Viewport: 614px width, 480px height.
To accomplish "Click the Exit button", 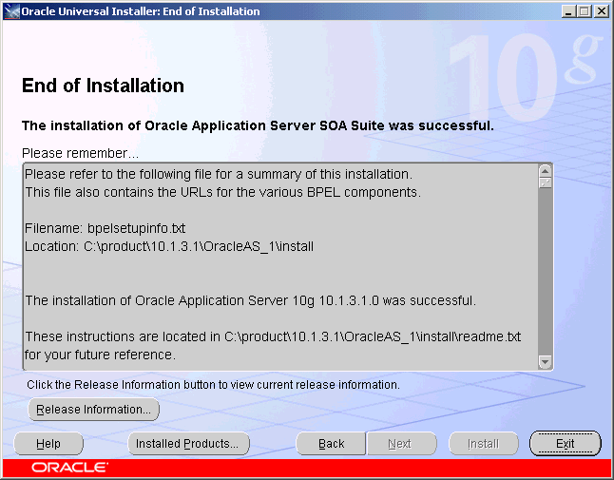I will coord(566,444).
